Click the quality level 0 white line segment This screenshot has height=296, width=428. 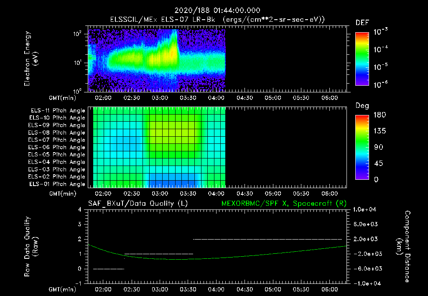click(109, 269)
